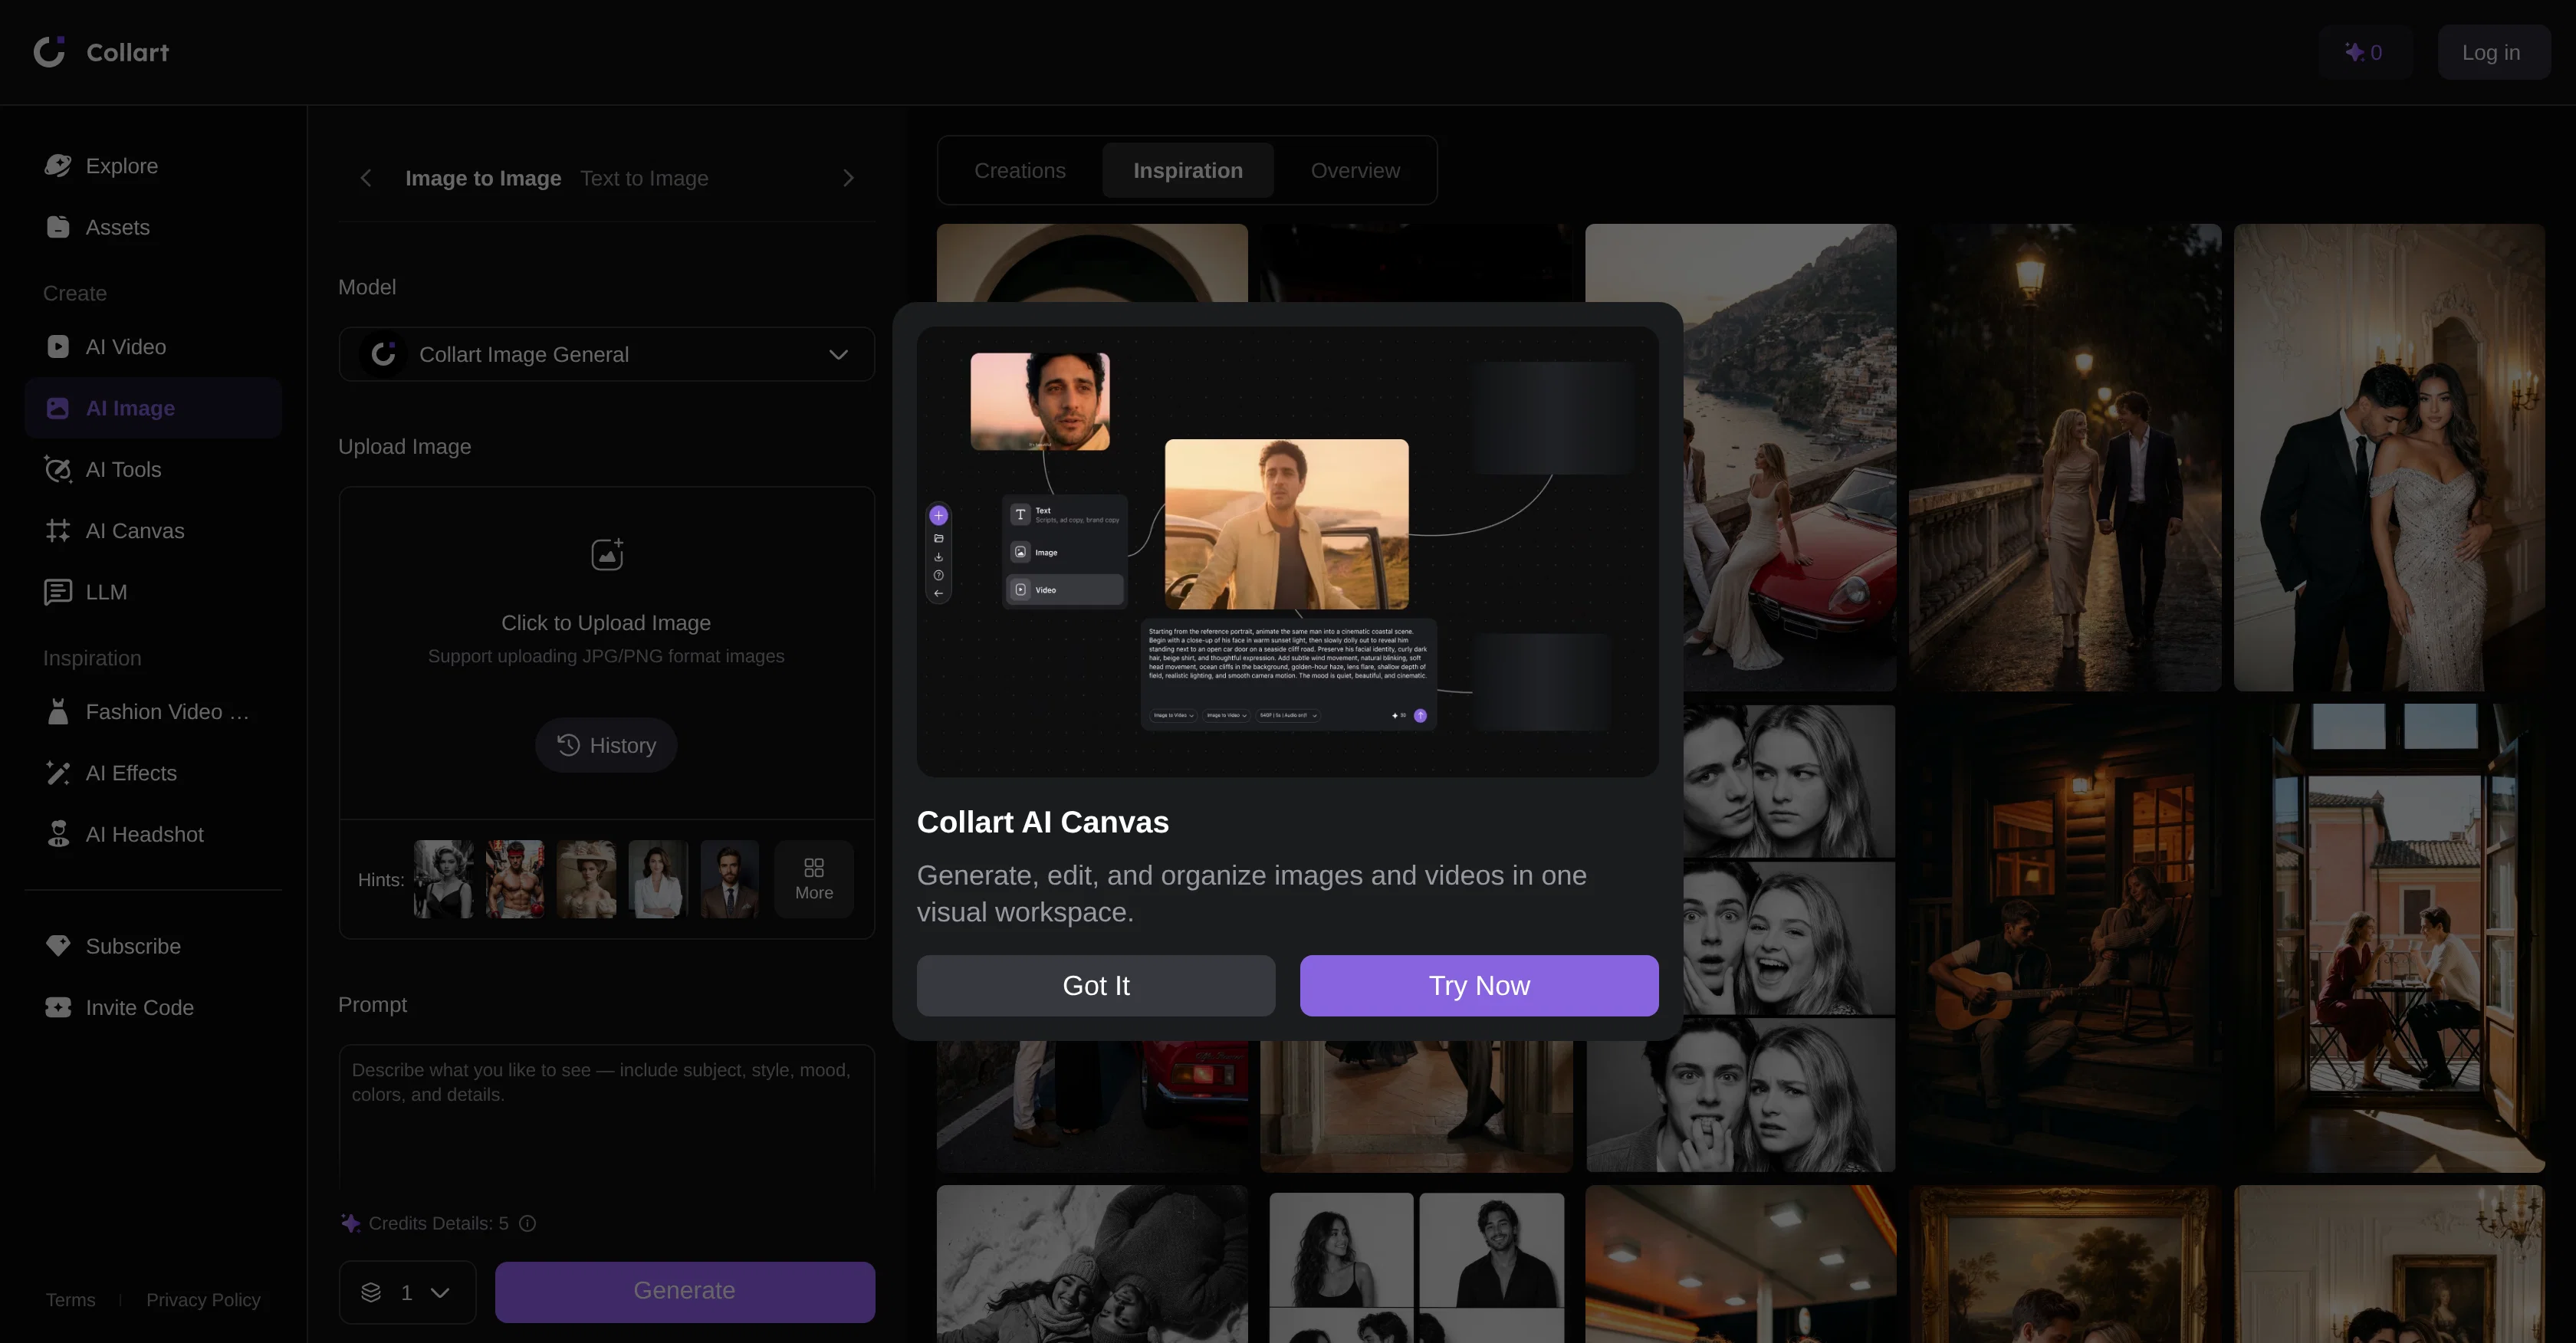Viewport: 2576px width, 1343px height.
Task: Click into the Prompt text field
Action: point(606,1118)
